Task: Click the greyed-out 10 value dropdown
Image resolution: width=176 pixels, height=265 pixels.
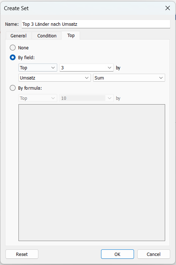Action: [87, 98]
